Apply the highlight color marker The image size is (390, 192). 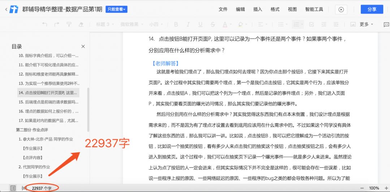click(x=240, y=24)
